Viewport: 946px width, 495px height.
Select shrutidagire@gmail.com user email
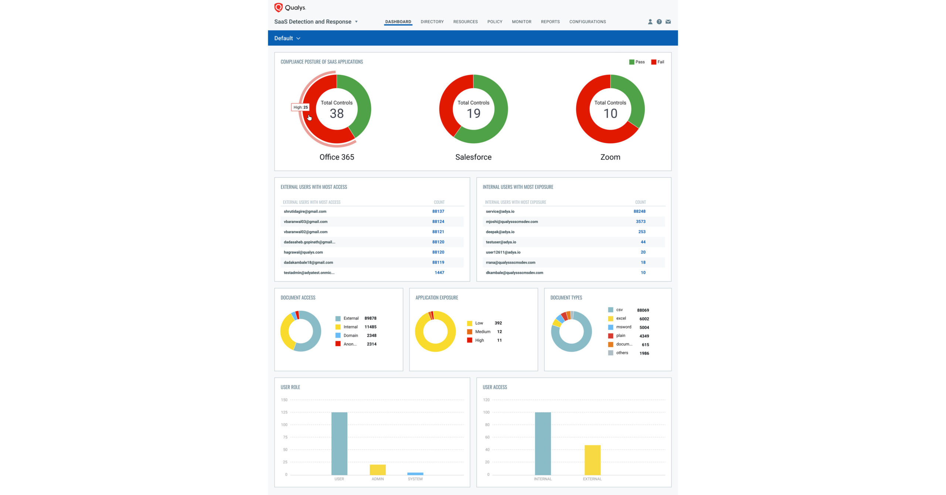click(305, 212)
